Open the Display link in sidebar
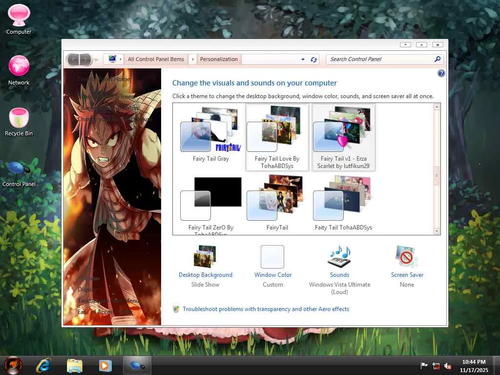 (x=86, y=290)
